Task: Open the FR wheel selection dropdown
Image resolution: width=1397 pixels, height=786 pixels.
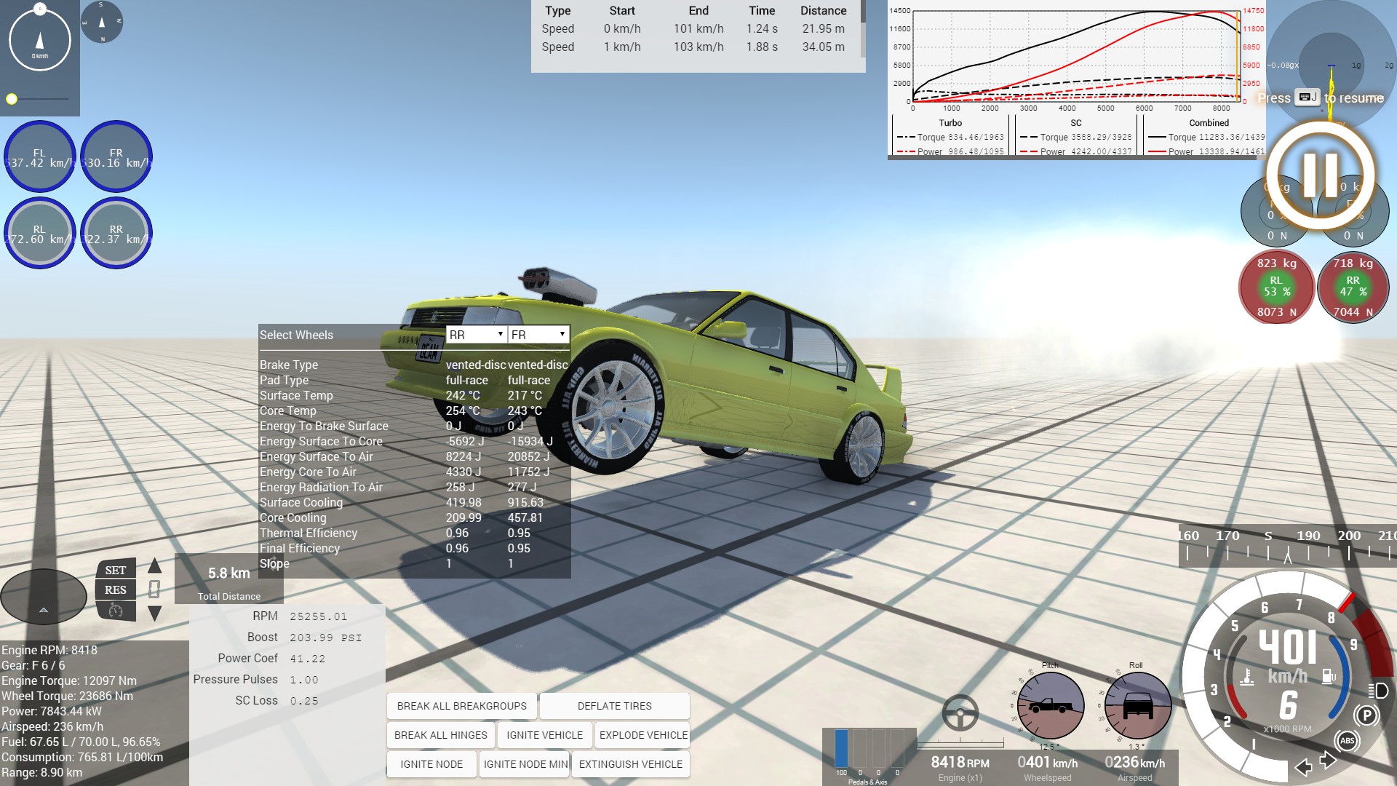Action: (x=538, y=335)
